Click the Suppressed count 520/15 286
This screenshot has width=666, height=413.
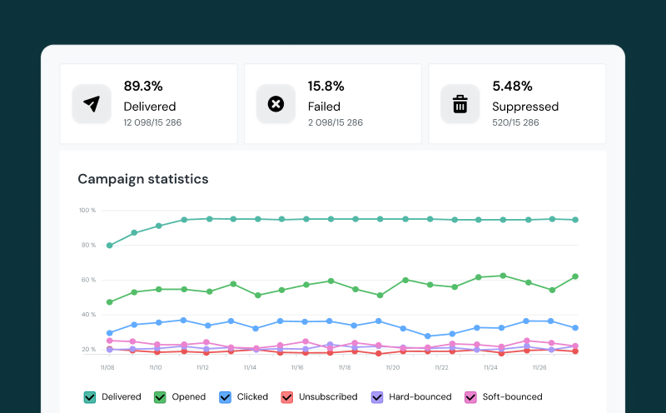(x=515, y=122)
